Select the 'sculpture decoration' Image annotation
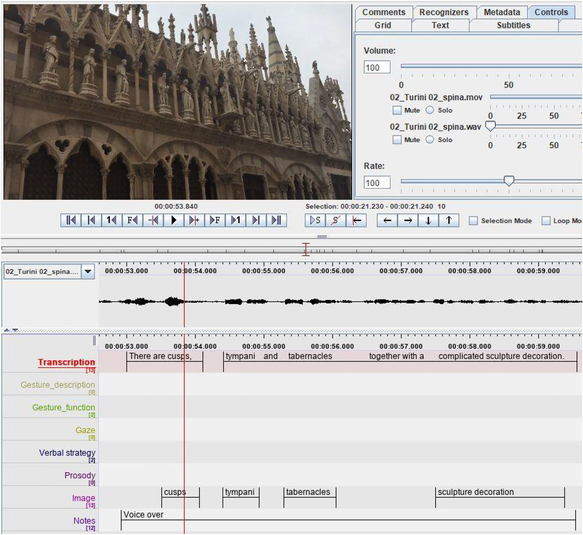The image size is (583, 535). (476, 492)
